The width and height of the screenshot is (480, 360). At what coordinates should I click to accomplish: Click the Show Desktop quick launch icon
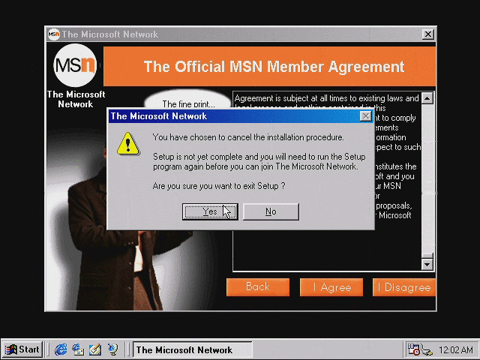[95, 349]
